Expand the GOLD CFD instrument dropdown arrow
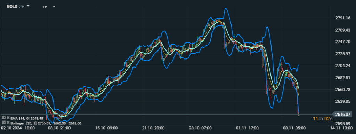Viewport: 356px width, 134px height. pyautogui.click(x=28, y=6)
